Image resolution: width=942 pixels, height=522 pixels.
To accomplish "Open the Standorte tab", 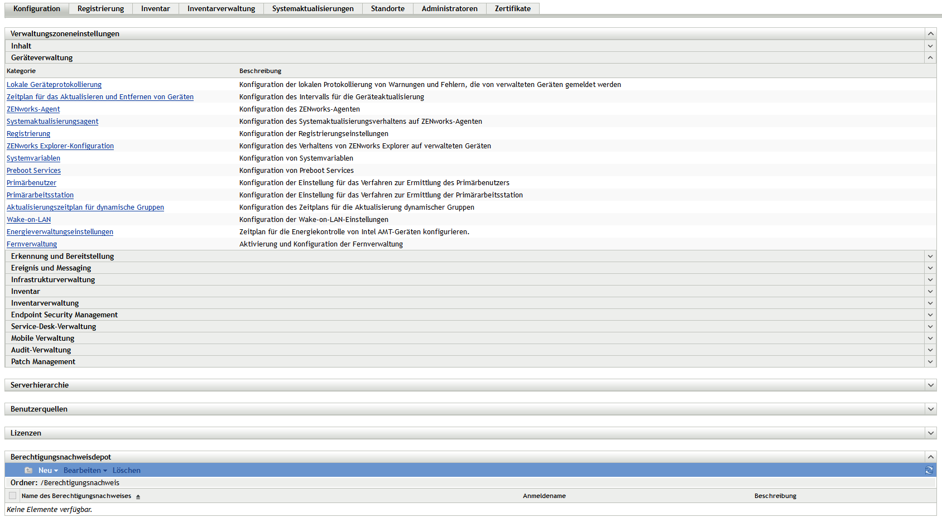I will coord(388,8).
